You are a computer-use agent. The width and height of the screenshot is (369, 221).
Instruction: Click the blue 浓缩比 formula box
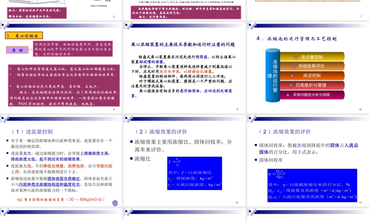tap(194, 173)
